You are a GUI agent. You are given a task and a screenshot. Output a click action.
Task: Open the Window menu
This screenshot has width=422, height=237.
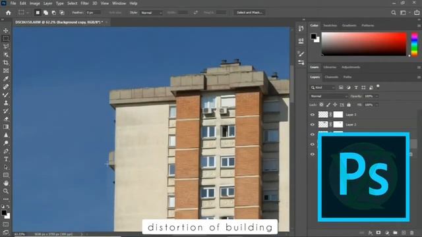119,3
